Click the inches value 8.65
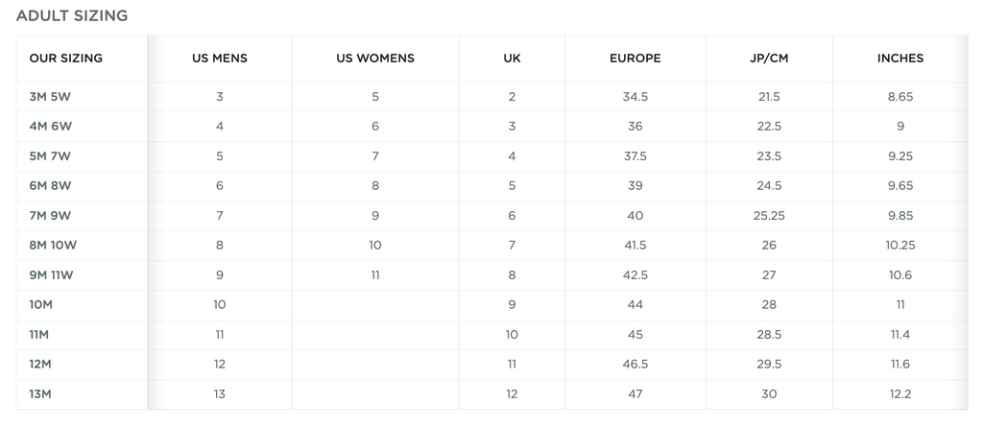 coord(900,97)
